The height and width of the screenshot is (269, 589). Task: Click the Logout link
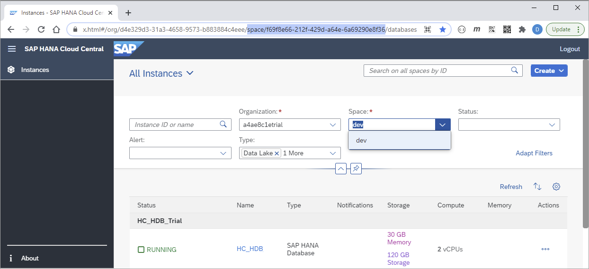click(x=570, y=49)
